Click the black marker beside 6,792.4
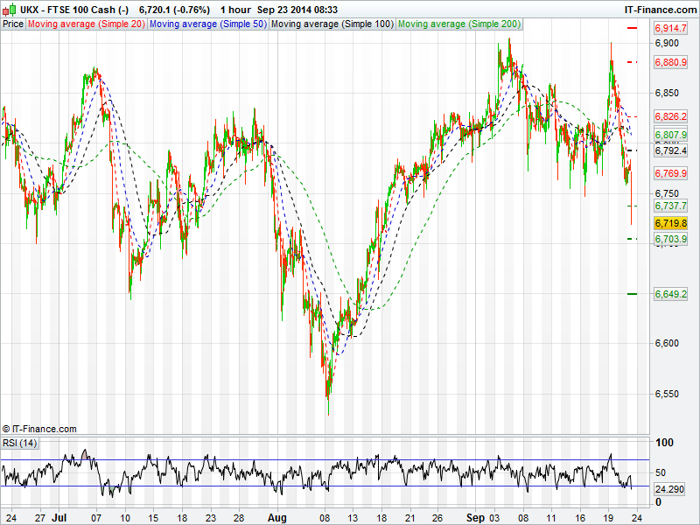Screen dimensions: 700x525 click(633, 150)
